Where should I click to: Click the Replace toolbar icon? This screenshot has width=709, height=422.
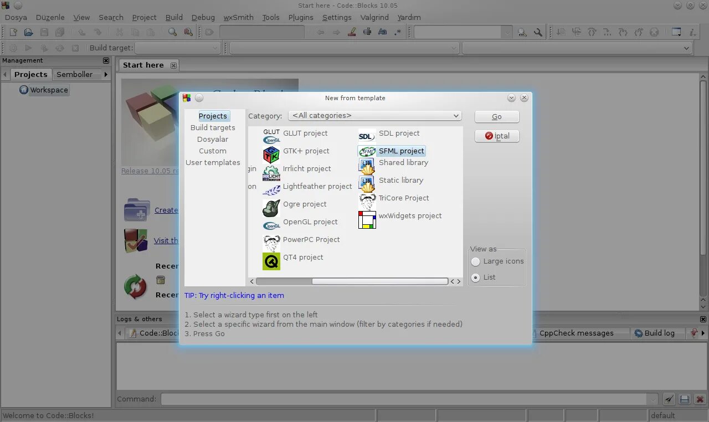coord(188,32)
